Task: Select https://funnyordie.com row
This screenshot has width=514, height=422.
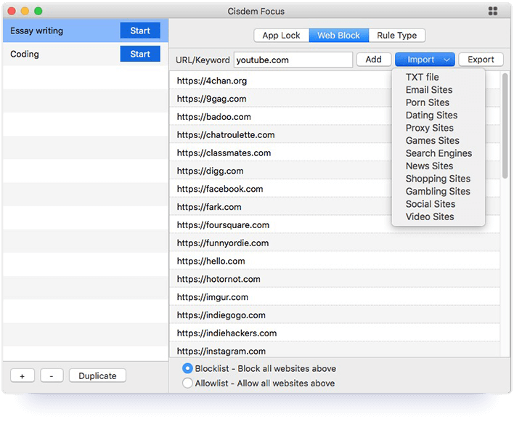Action: point(335,243)
